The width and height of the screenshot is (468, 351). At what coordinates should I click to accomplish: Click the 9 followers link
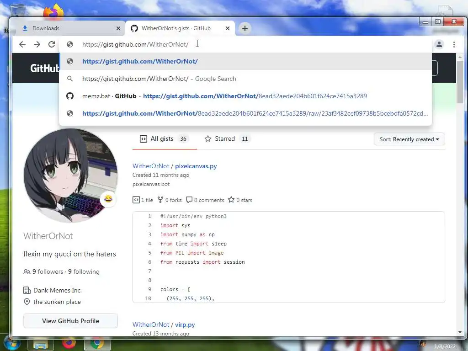[x=48, y=271]
